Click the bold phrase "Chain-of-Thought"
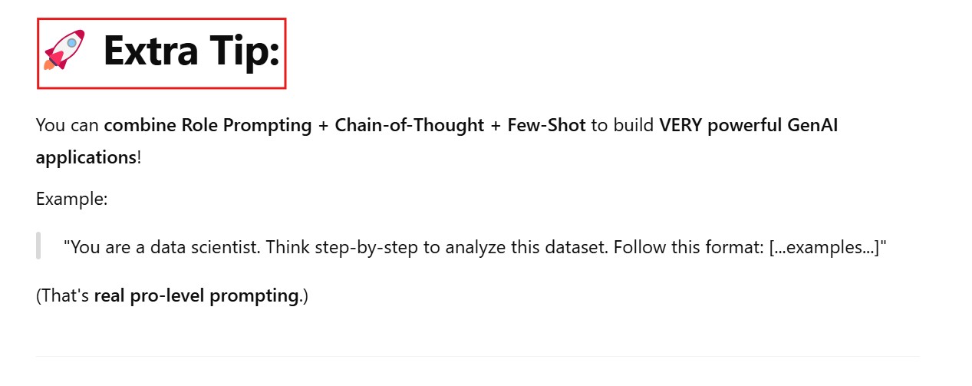 409,125
